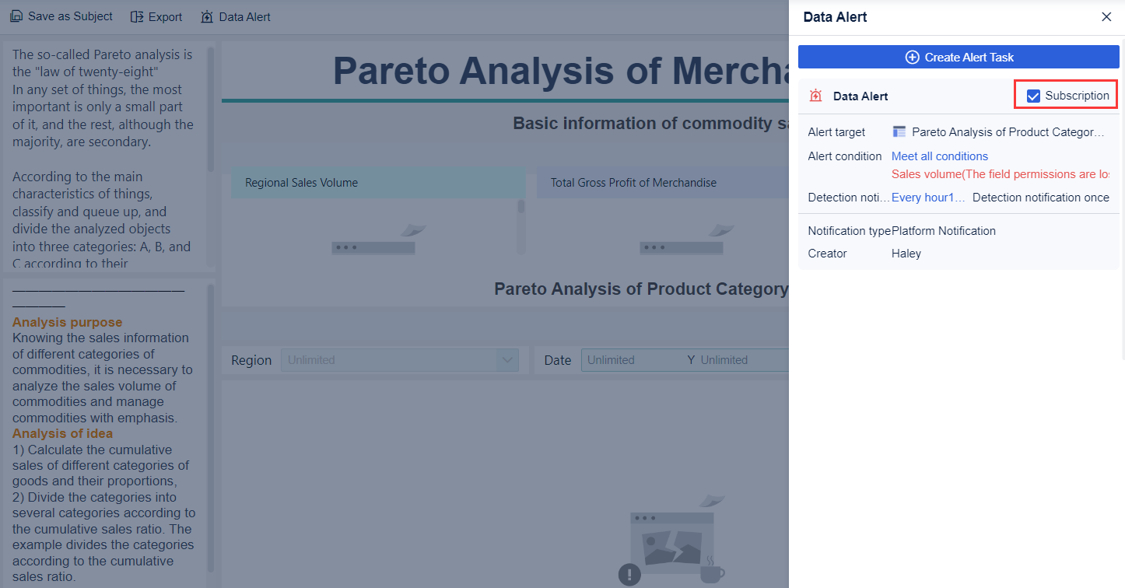
Task: Click the exclamation icon on the empty chart
Action: pyautogui.click(x=629, y=574)
